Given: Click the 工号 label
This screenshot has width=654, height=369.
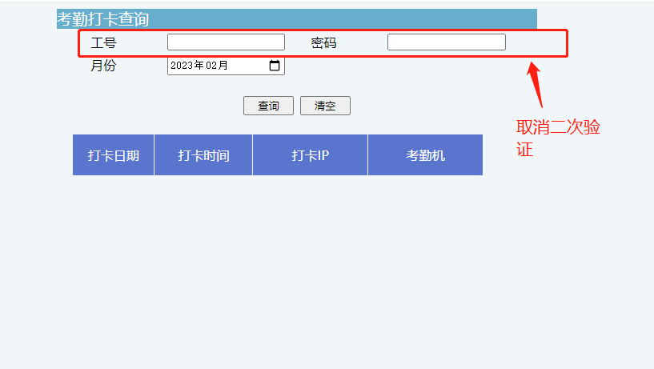Looking at the screenshot, I should pos(103,43).
